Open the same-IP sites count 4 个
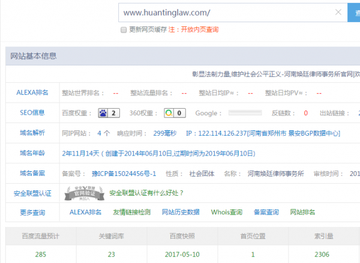 [x=104, y=133]
